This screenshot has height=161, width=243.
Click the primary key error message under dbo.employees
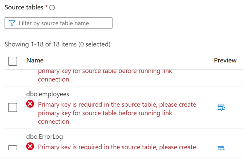[x=117, y=113]
